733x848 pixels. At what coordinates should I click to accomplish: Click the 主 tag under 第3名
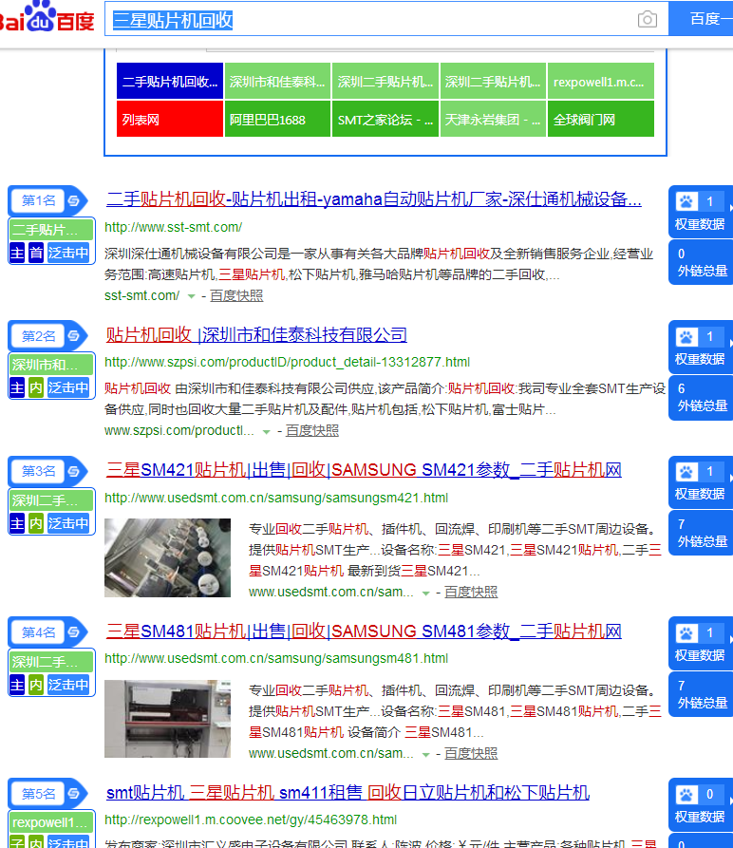click(x=17, y=523)
